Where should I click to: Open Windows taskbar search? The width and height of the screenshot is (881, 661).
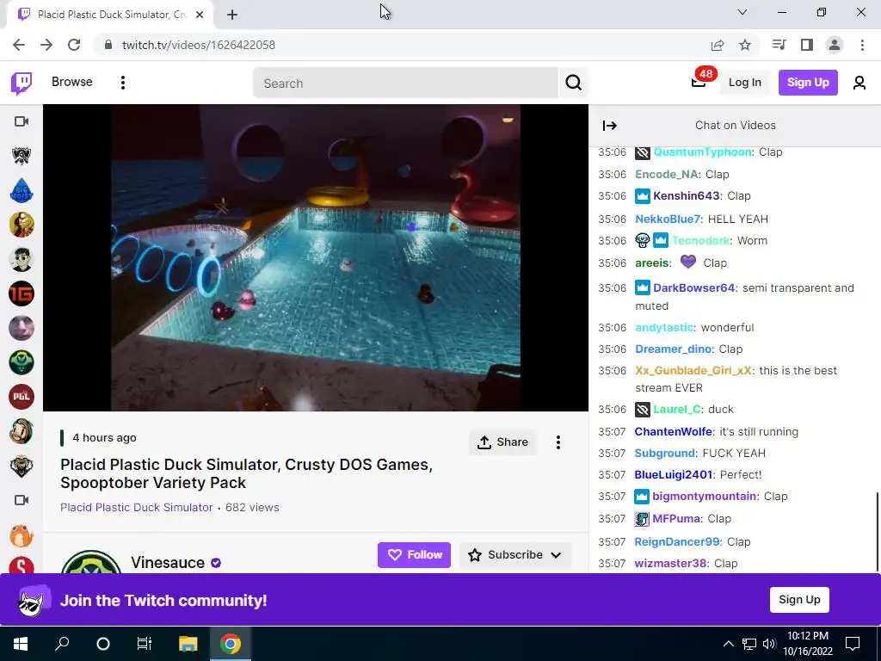coord(62,644)
